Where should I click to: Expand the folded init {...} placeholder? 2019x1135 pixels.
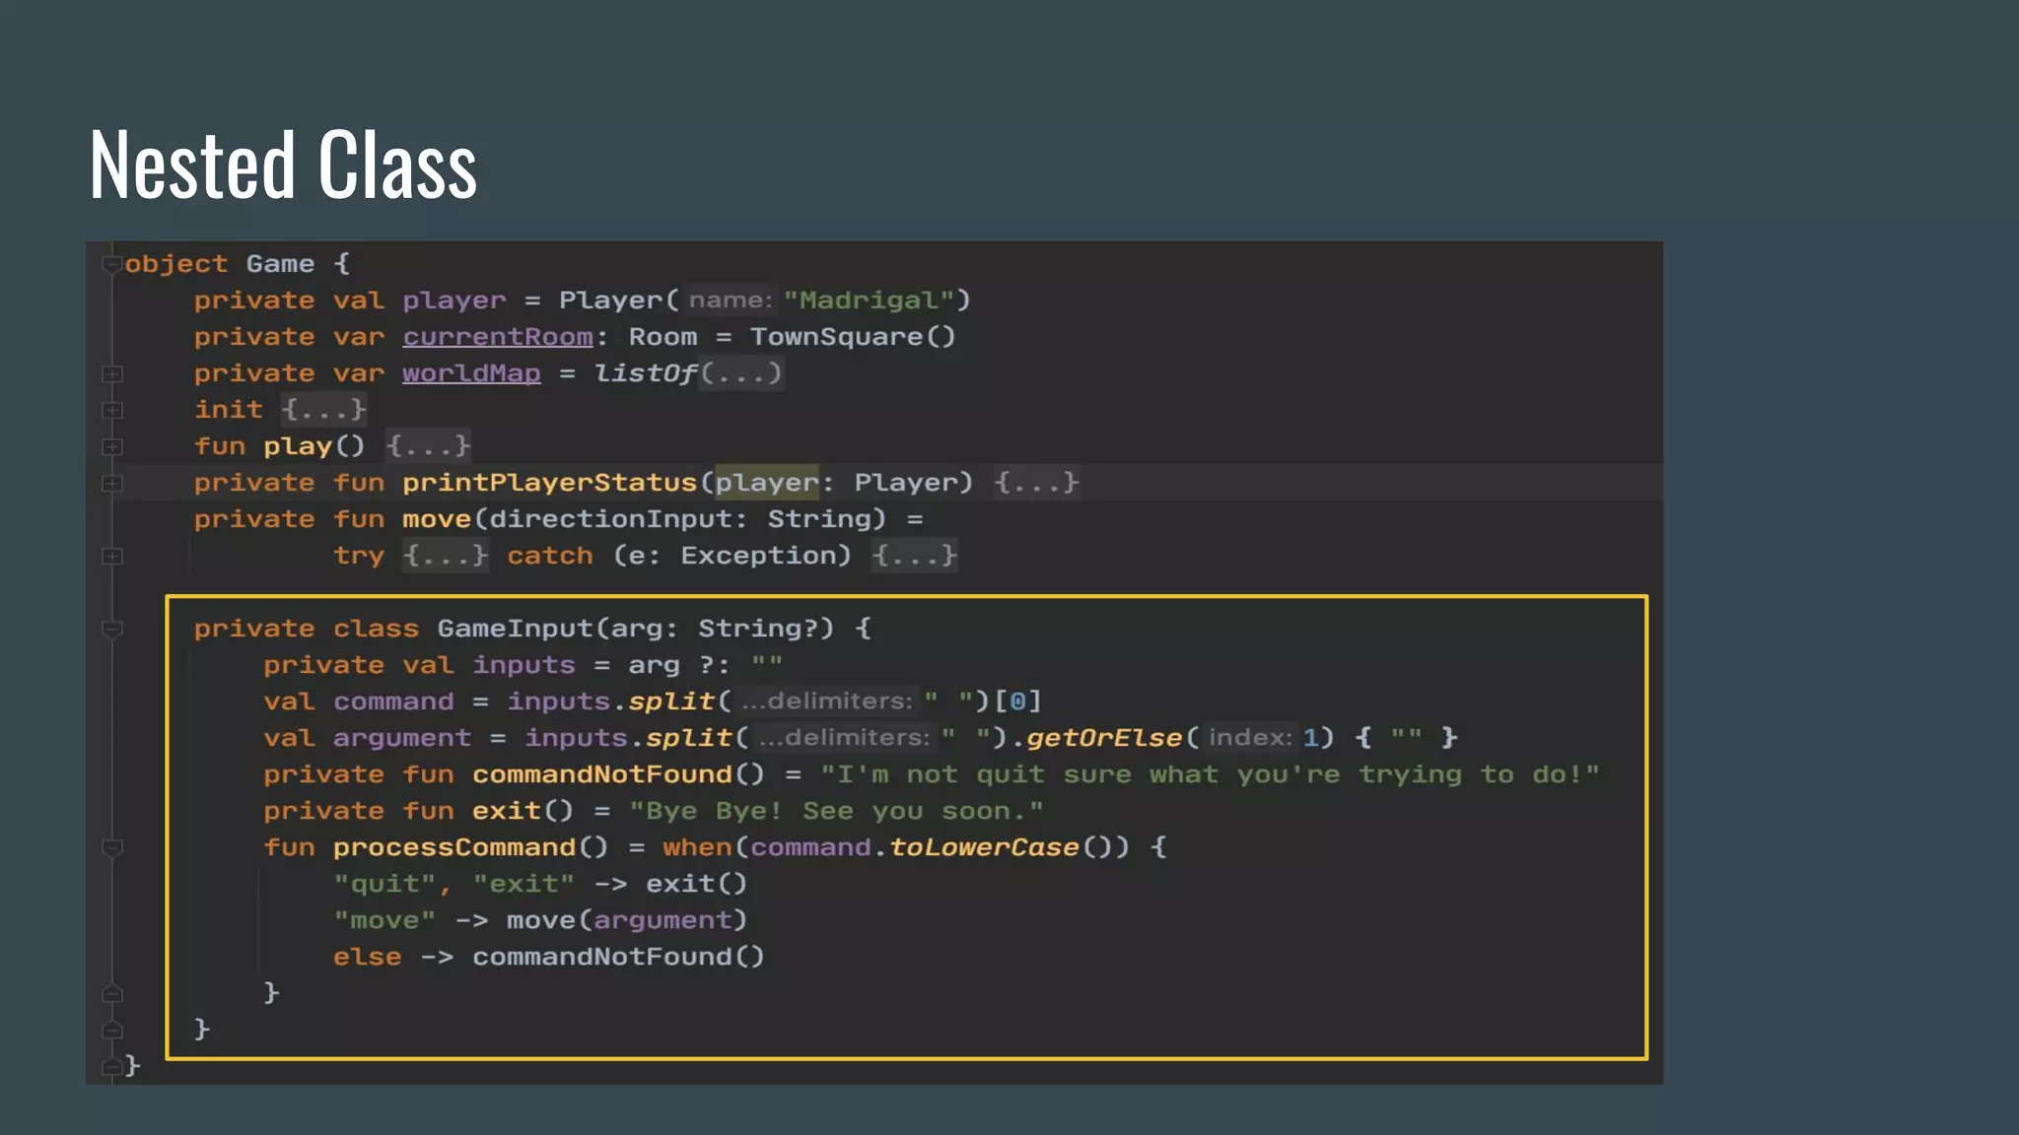coord(323,409)
